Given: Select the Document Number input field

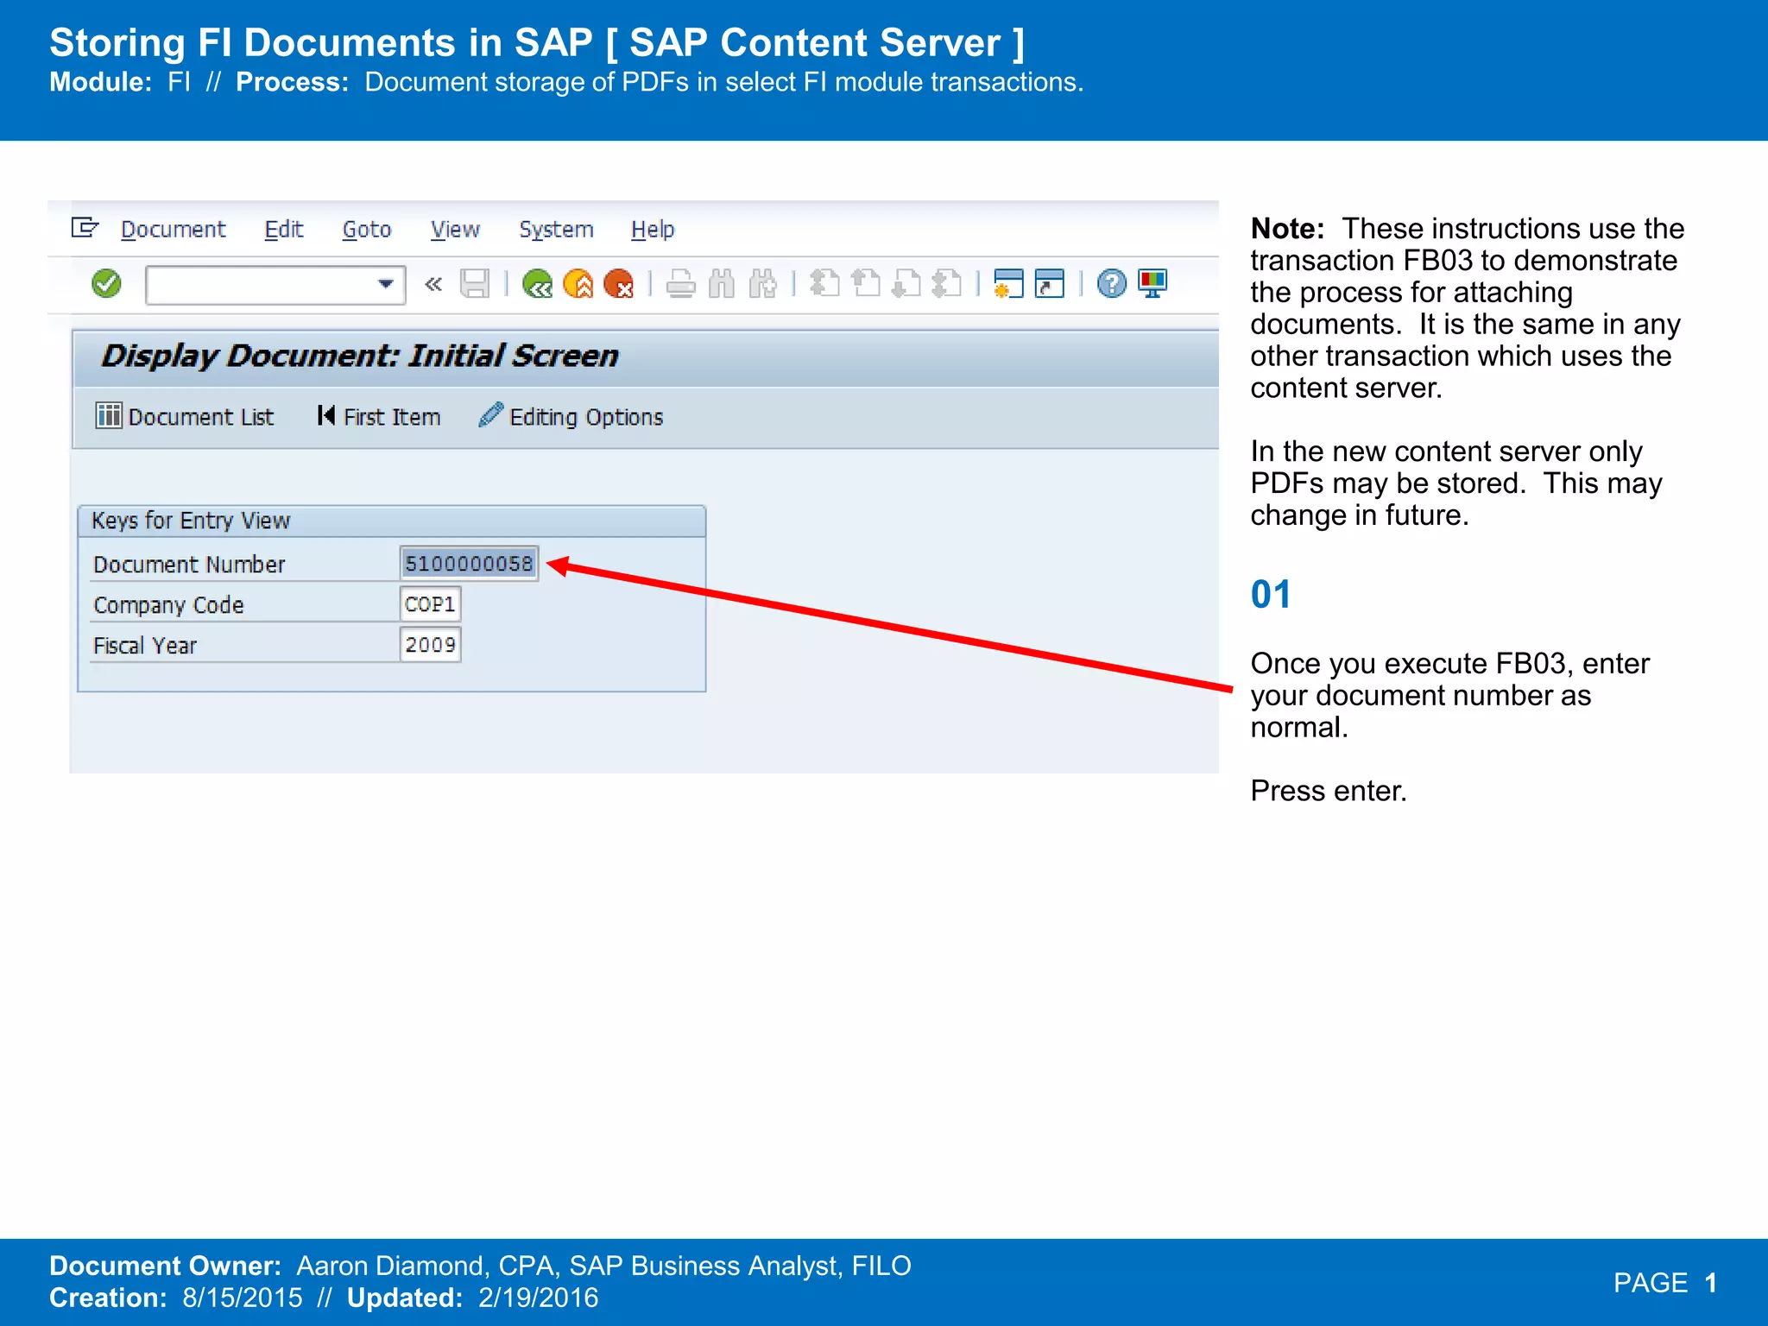Looking at the screenshot, I should [x=469, y=564].
